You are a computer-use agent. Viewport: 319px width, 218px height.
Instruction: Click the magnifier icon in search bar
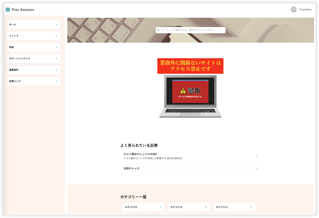point(158,30)
